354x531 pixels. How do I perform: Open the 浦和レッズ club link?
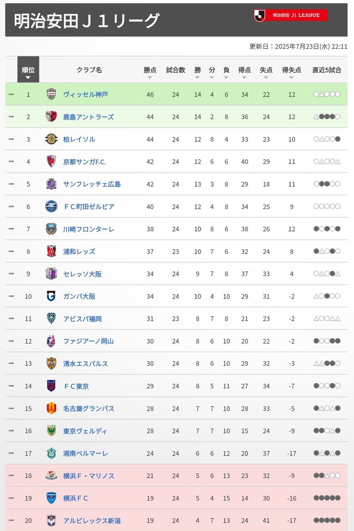(79, 251)
